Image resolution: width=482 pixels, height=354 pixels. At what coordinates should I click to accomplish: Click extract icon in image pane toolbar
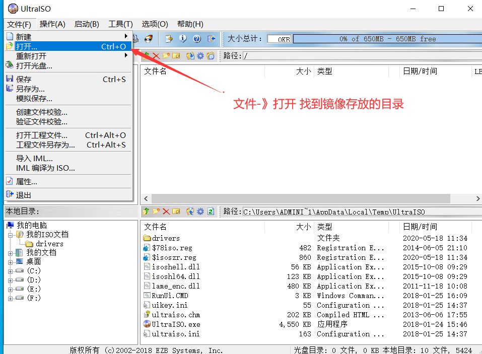[190, 56]
